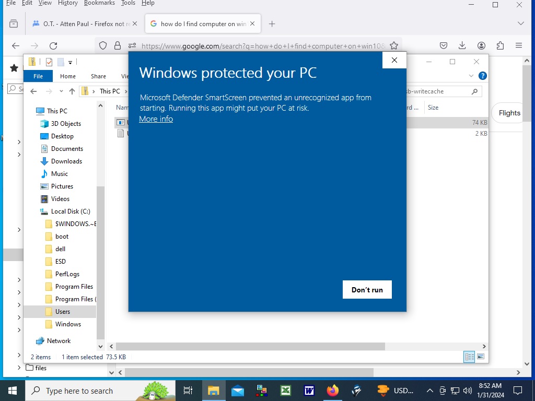Select the Windows folder in tree

pos(68,324)
